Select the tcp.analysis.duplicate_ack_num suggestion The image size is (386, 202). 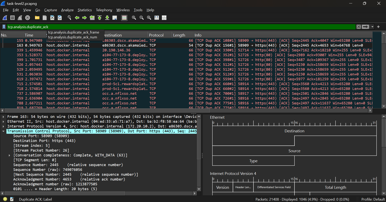[x=72, y=37]
